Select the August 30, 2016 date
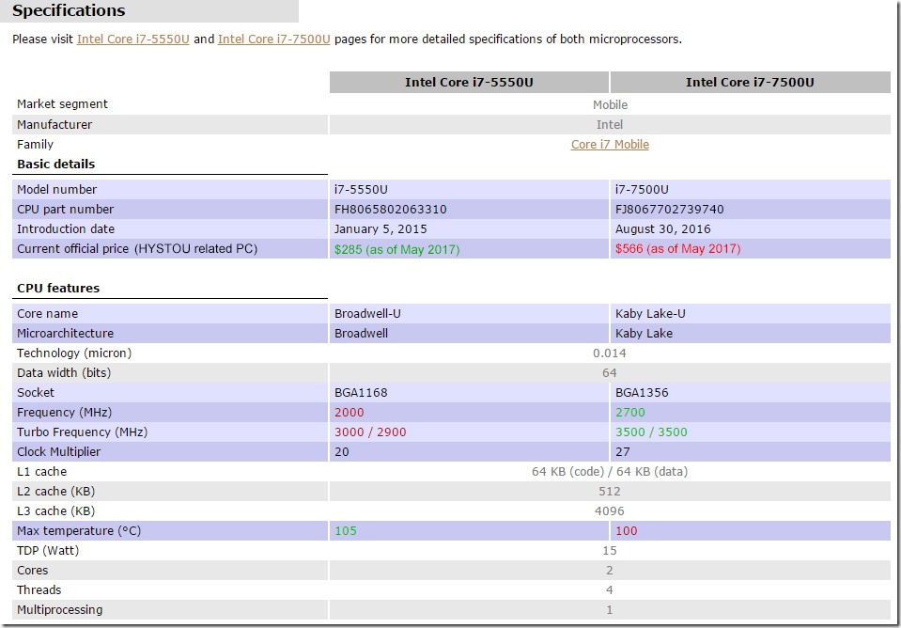Screen dimensions: 901x628 (662, 228)
